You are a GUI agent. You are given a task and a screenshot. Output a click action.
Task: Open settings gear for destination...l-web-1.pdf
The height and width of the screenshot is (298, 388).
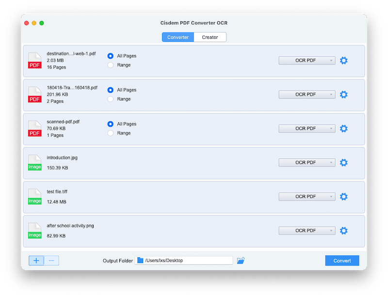[344, 60]
